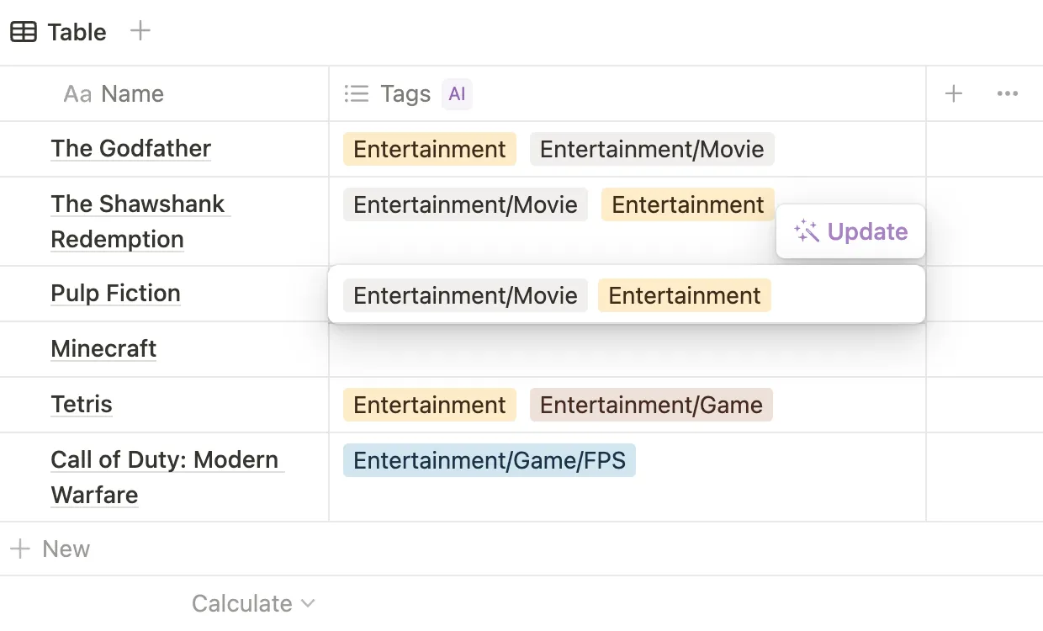Open the Tags column header menu
This screenshot has width=1043, height=631.
(405, 93)
